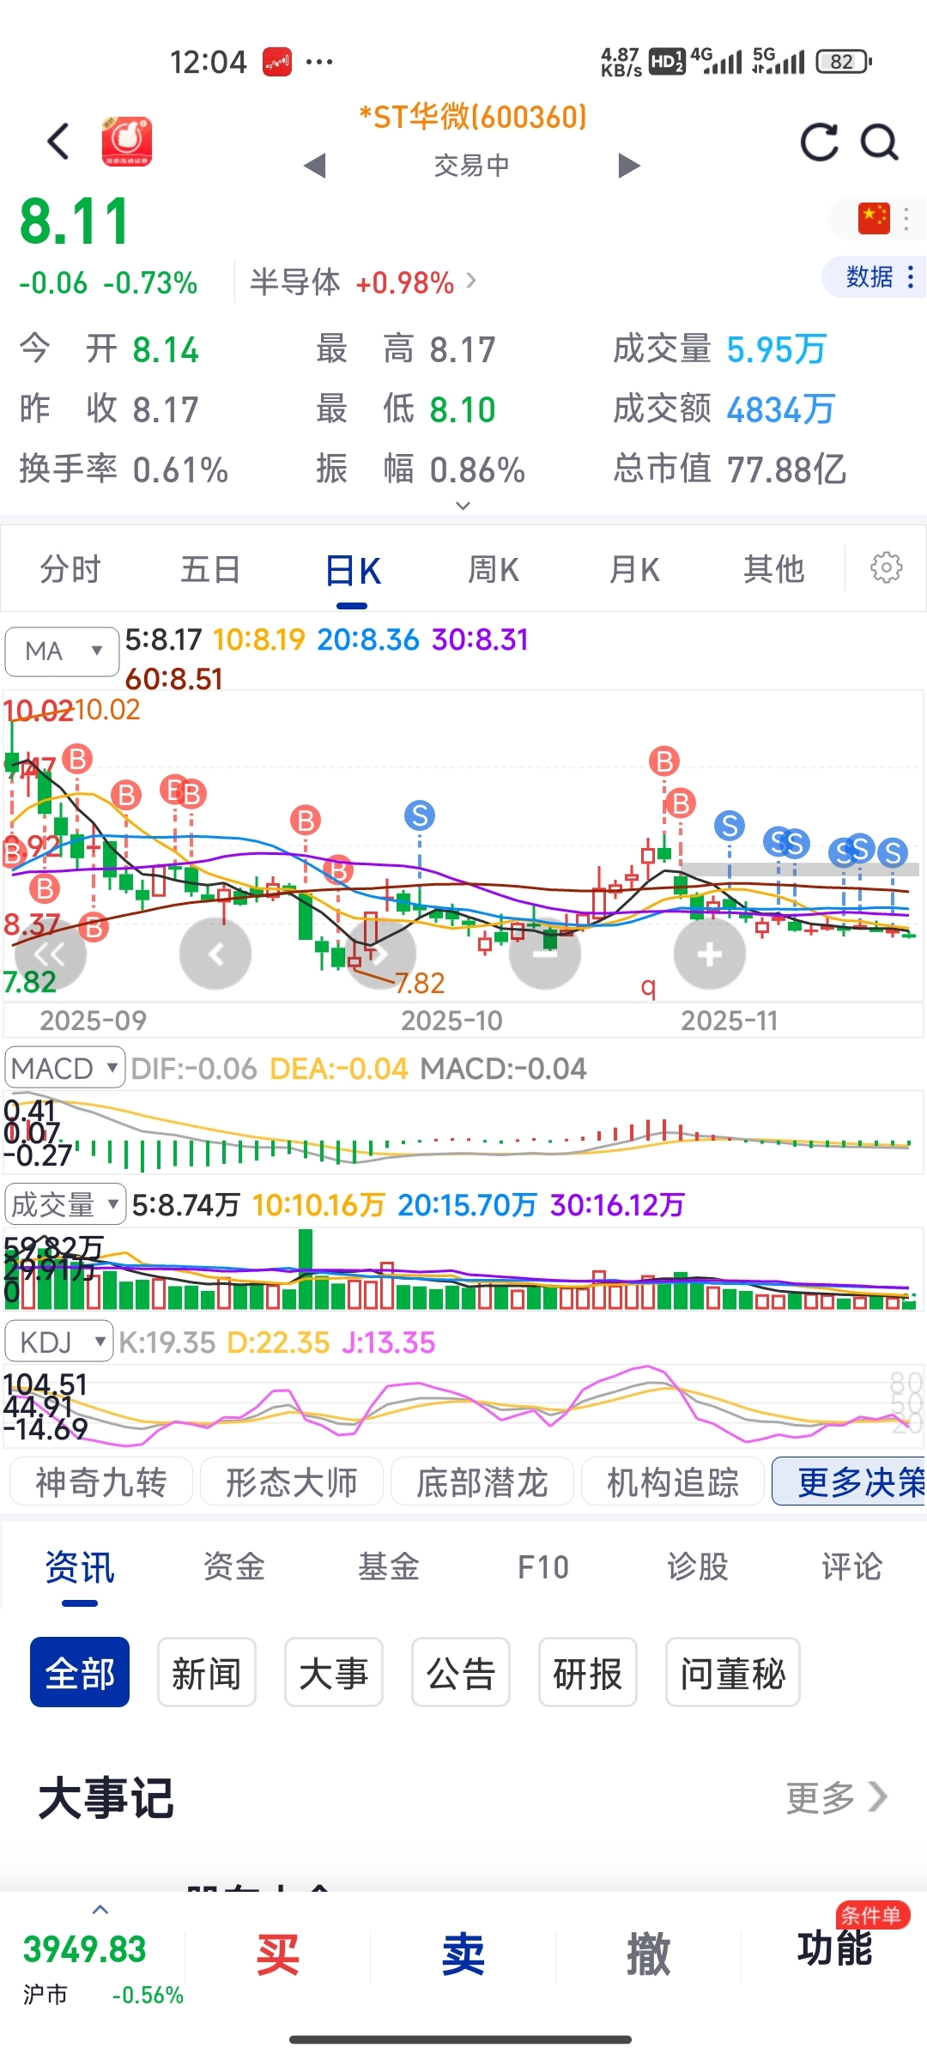Open the 成交量 indicator dropdown

click(x=65, y=1204)
